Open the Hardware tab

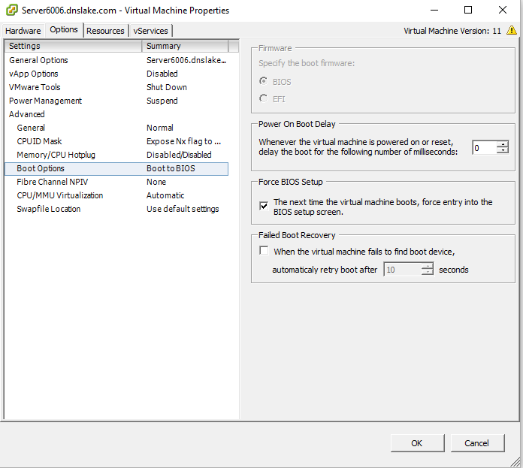tap(23, 31)
